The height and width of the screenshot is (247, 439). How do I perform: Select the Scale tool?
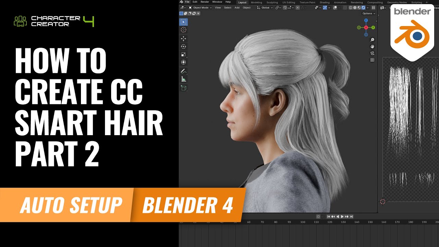point(183,55)
